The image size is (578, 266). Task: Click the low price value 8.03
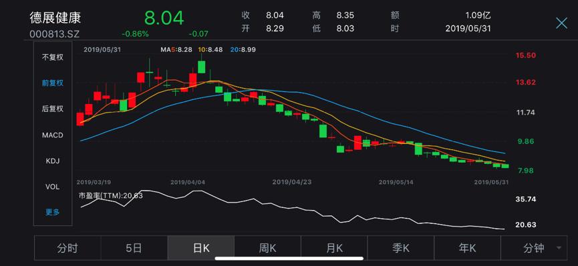[x=345, y=29]
